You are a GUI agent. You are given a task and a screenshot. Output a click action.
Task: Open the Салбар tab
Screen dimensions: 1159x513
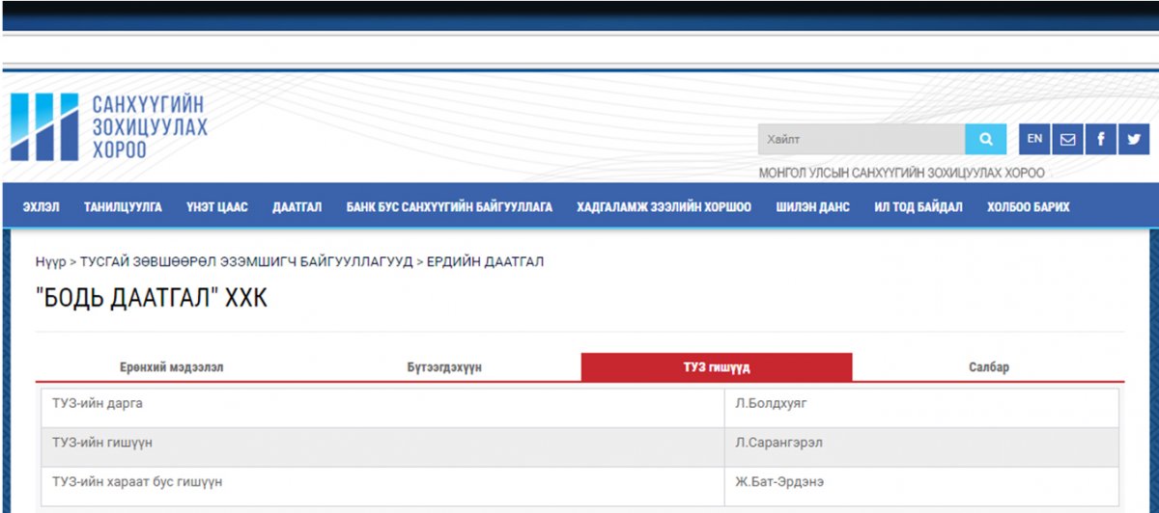point(988,367)
